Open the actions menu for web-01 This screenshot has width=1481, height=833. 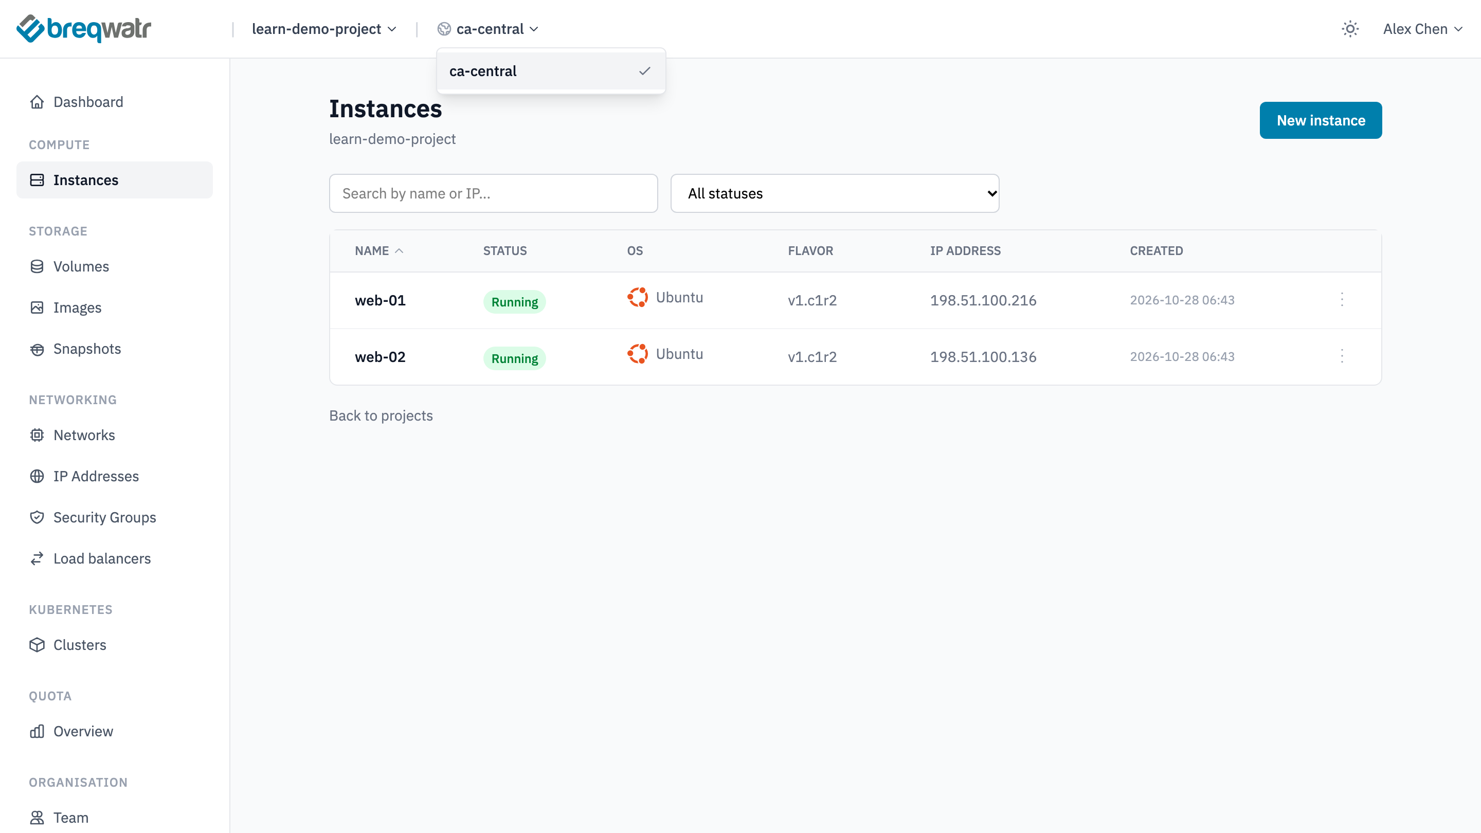click(1342, 299)
